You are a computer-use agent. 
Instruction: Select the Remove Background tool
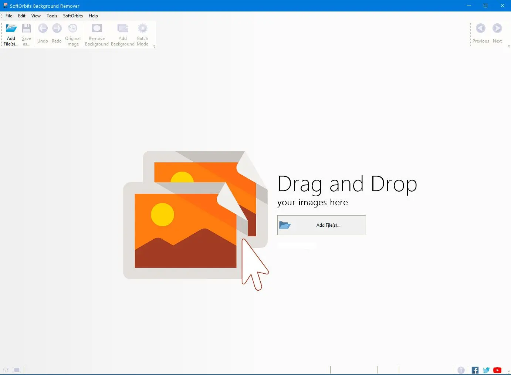(97, 35)
